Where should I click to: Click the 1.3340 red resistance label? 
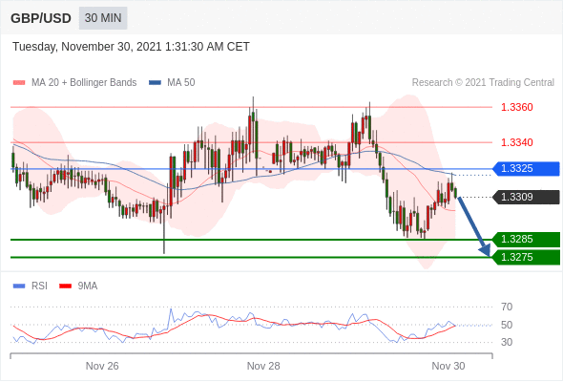point(516,142)
